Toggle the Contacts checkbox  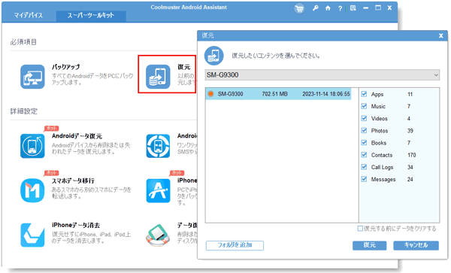[364, 155]
